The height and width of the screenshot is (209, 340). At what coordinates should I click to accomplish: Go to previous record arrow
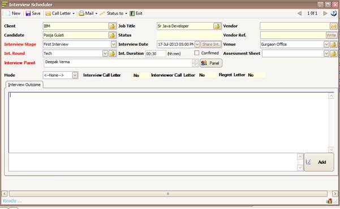coord(300,14)
